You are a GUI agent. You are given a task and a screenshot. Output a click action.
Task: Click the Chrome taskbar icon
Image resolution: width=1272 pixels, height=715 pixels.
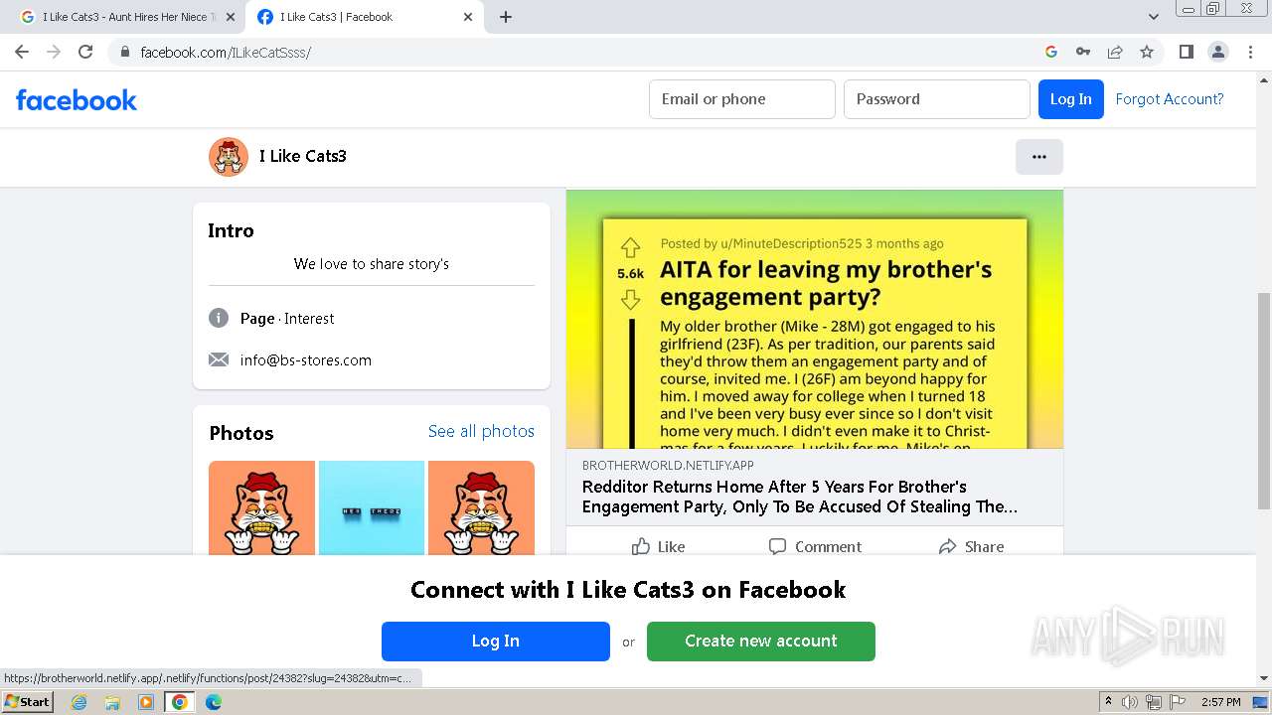[180, 702]
